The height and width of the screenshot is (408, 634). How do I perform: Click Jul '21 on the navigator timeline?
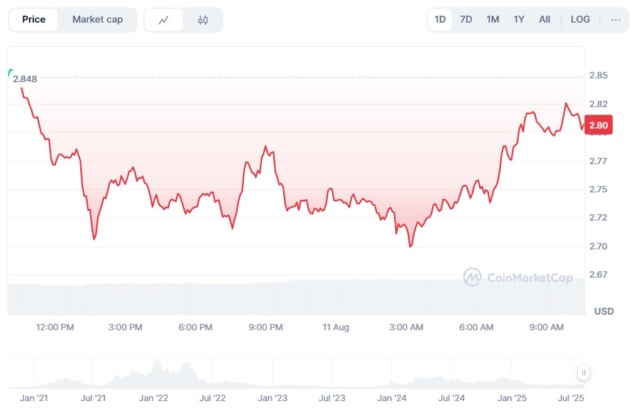point(92,398)
